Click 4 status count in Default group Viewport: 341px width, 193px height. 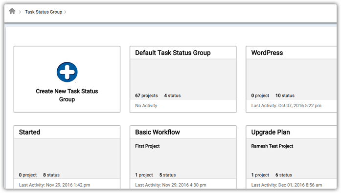[172, 96]
